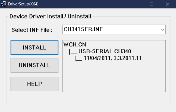The width and height of the screenshot is (176, 112).
Task: Click tree branch marker before USB-SERIAL CH340
Action: (x=73, y=52)
